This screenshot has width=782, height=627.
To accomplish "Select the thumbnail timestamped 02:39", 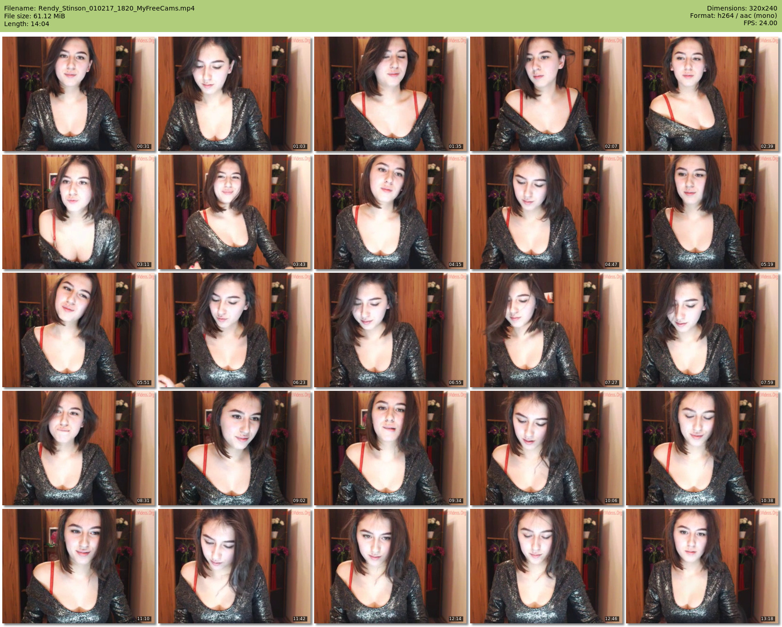I will tap(702, 94).
